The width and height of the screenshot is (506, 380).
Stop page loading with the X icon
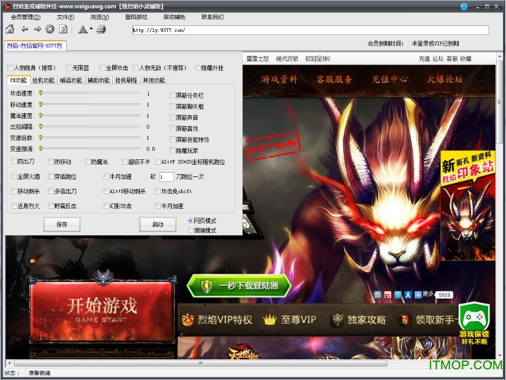click(x=50, y=30)
